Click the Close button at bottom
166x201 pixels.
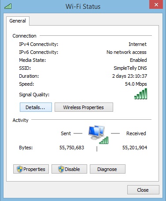tap(143, 190)
